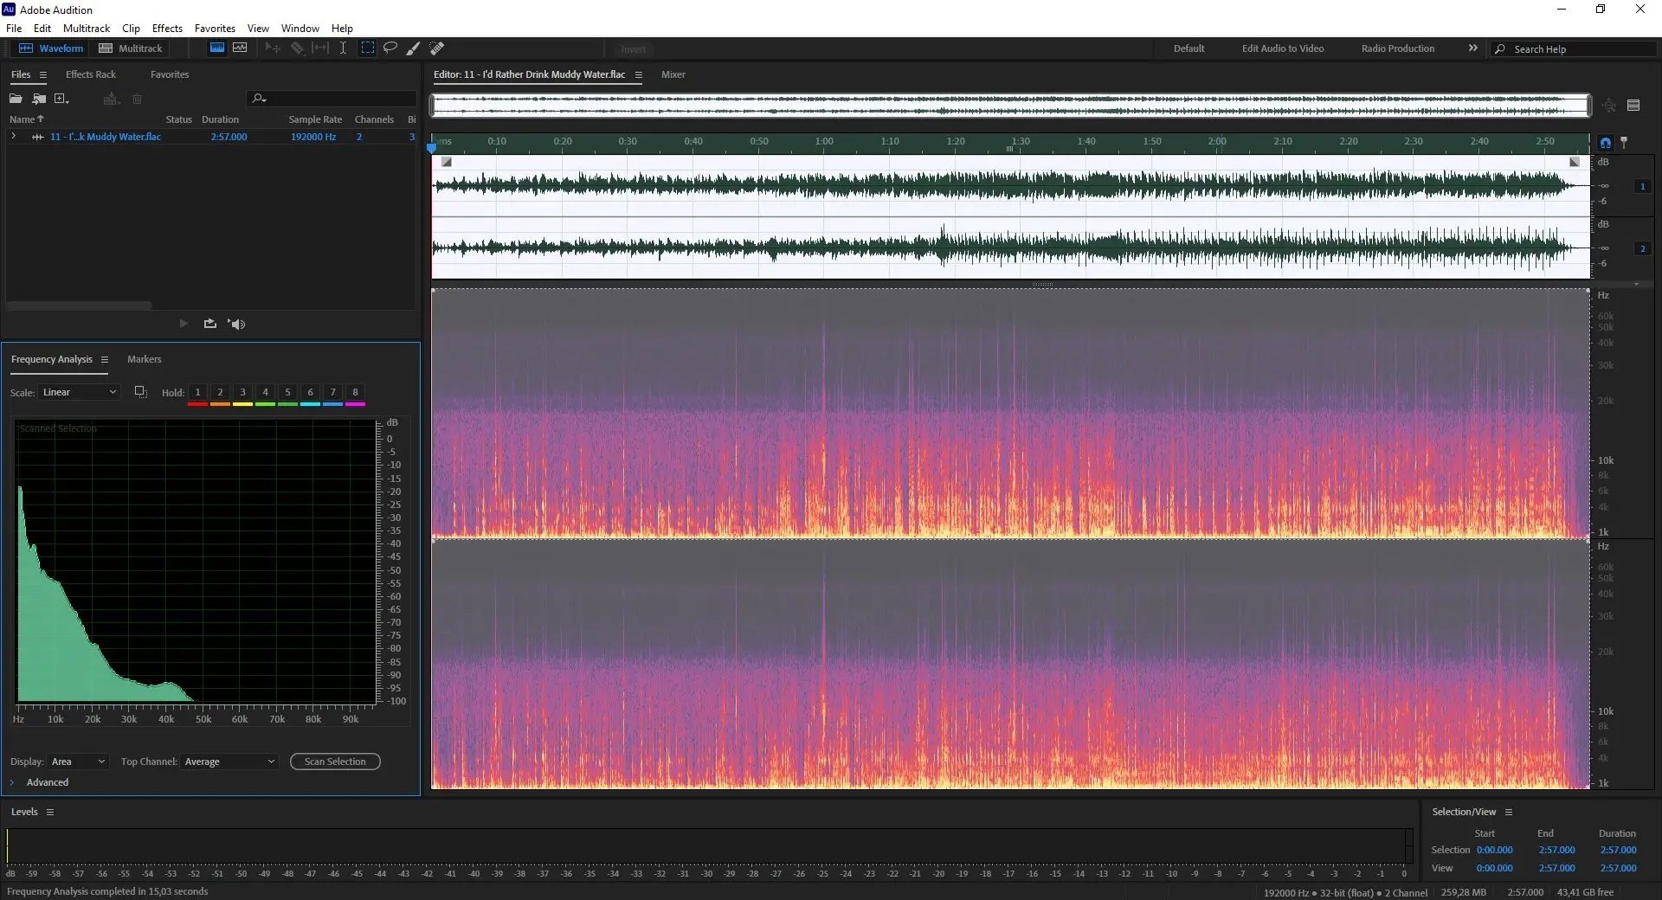Switch to the Mixer tab
The width and height of the screenshot is (1662, 900).
673,75
